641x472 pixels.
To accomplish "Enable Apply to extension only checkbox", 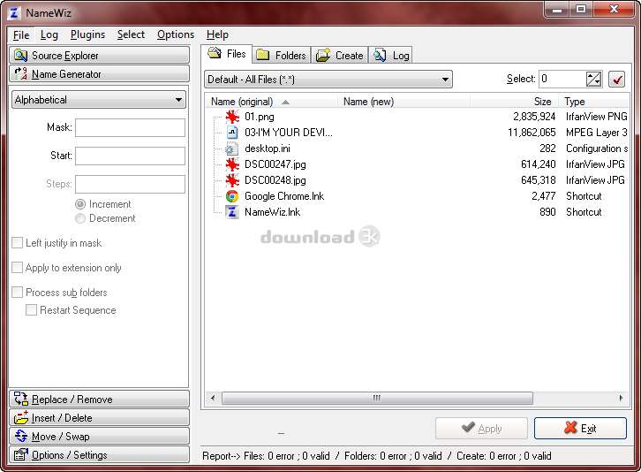I will pyautogui.click(x=17, y=267).
